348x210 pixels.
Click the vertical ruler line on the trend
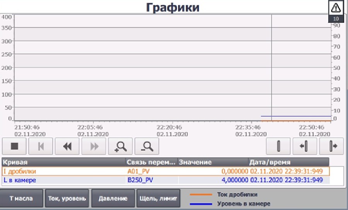271,68
